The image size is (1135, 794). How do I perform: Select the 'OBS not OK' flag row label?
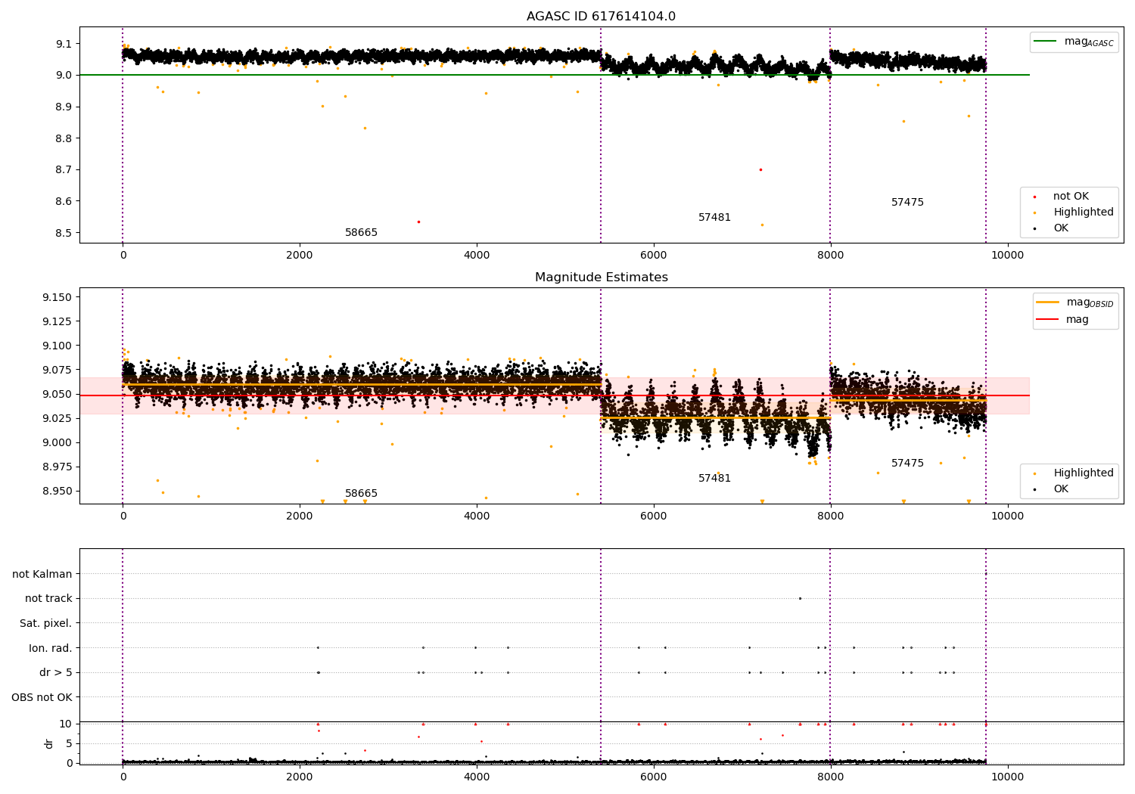(42, 697)
